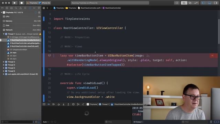Open the Debug Memory Graph button
Screen dimensions: 220x124
[x=78, y=104]
